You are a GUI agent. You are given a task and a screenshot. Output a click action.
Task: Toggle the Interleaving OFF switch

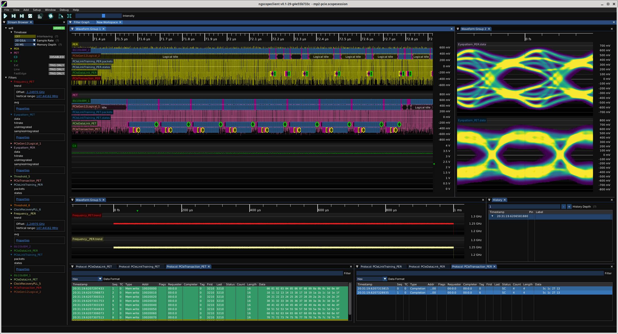[25, 36]
